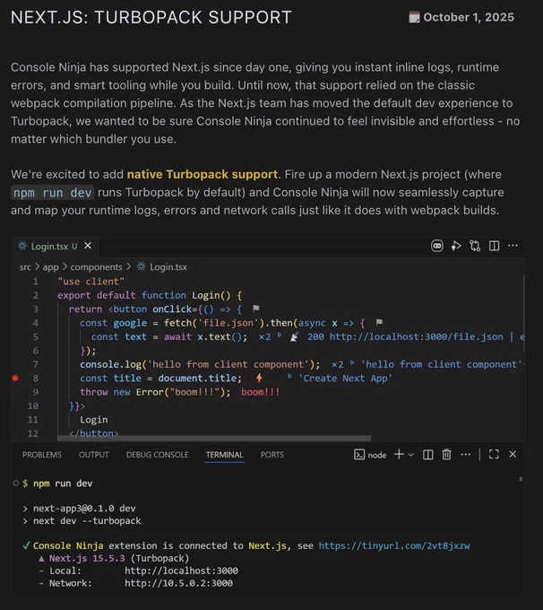Click the run/debug icon in editor toolbar
The width and height of the screenshot is (543, 610).
tap(456, 246)
